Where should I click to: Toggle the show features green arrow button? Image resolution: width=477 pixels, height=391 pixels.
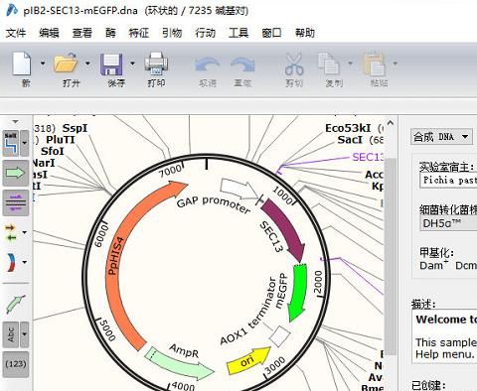pyautogui.click(x=16, y=173)
